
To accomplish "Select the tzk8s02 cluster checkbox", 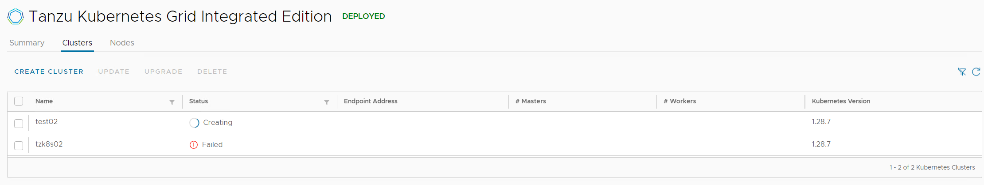I will pyautogui.click(x=19, y=146).
